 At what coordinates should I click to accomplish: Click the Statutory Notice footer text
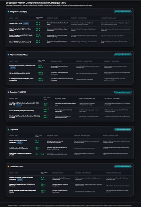70,205
